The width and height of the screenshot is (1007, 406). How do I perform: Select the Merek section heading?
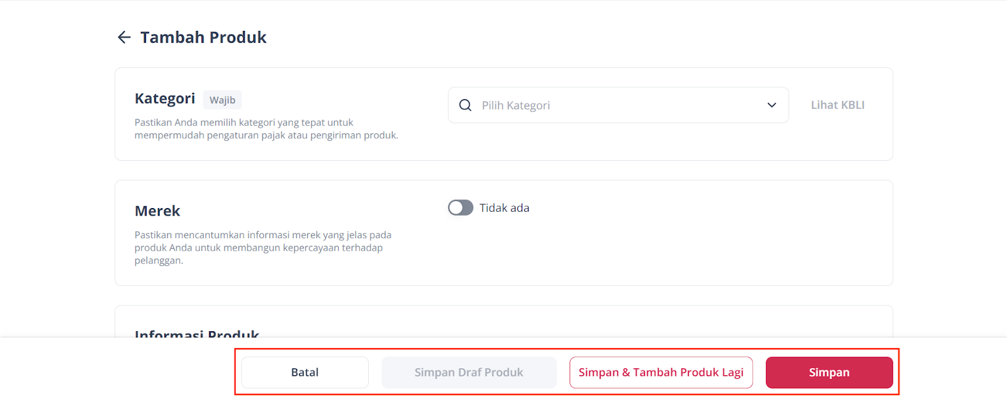pyautogui.click(x=157, y=211)
